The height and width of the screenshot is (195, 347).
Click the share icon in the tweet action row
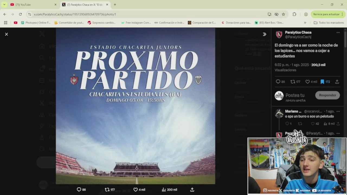click(x=337, y=82)
